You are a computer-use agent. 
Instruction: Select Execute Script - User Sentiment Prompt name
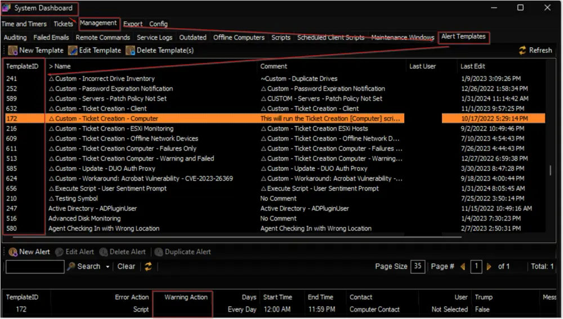[x=108, y=188]
